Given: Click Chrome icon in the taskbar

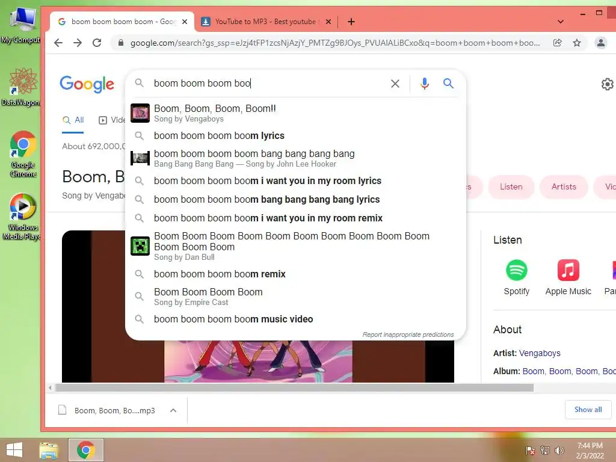Looking at the screenshot, I should pos(85,450).
